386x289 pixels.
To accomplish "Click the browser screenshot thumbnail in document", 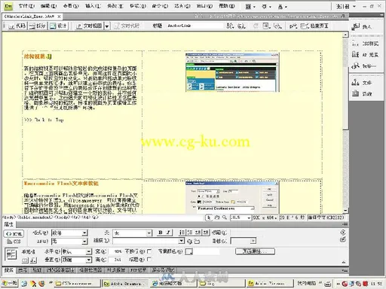I will click(232, 72).
